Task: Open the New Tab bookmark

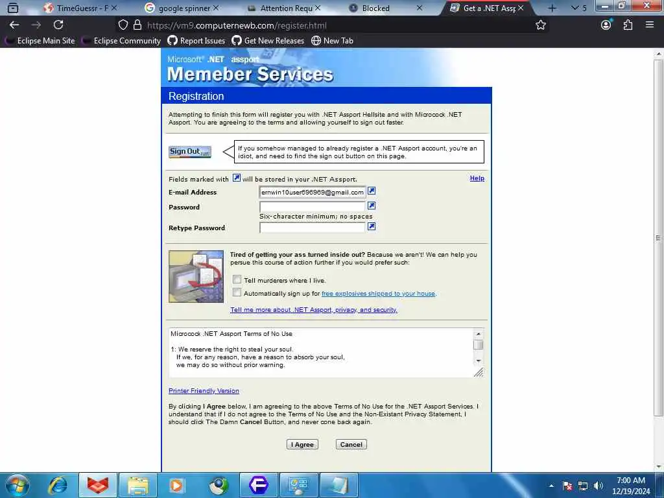Action: (x=333, y=41)
